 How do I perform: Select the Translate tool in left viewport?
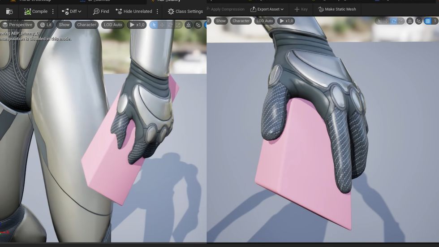[162, 25]
